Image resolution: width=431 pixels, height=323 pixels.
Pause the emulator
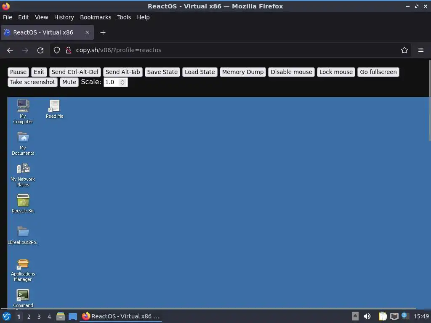click(19, 72)
